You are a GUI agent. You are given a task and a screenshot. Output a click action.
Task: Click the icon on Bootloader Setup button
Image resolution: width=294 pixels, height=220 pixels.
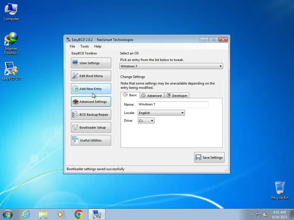pyautogui.click(x=75, y=127)
